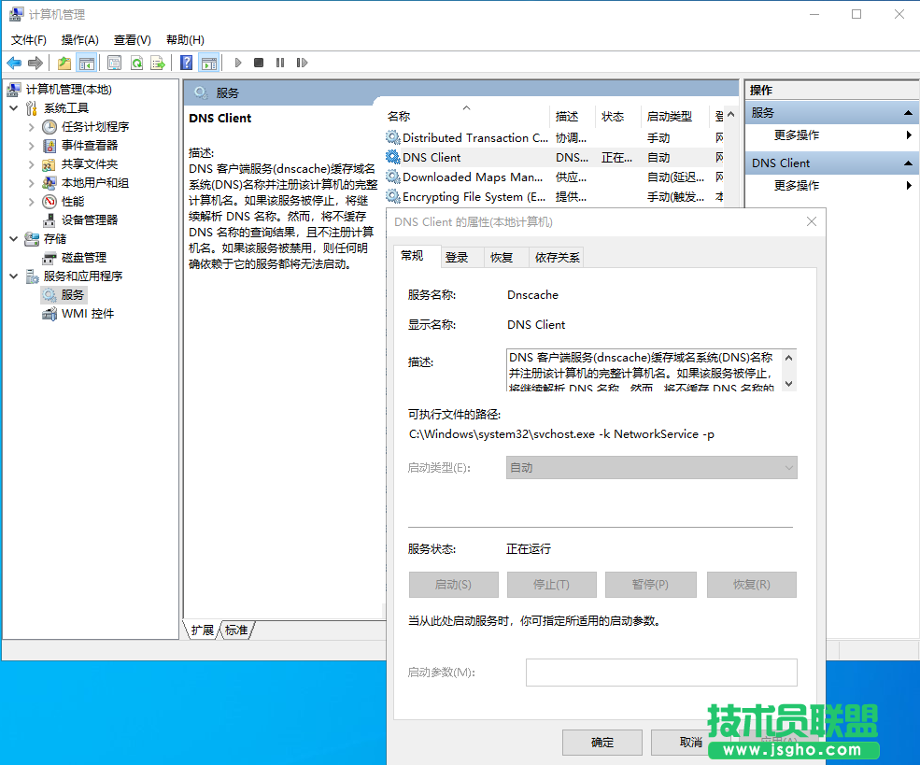
Task: Click the Export List toolbar icon
Action: (x=158, y=63)
